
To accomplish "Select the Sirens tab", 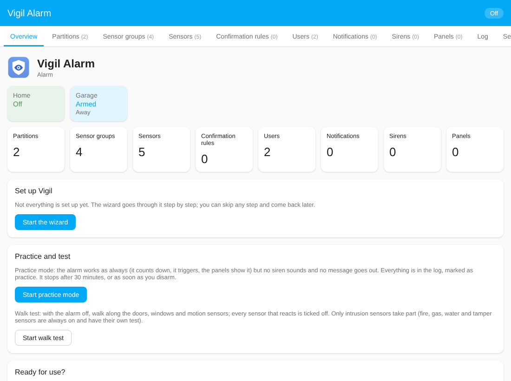I will 405,37.
